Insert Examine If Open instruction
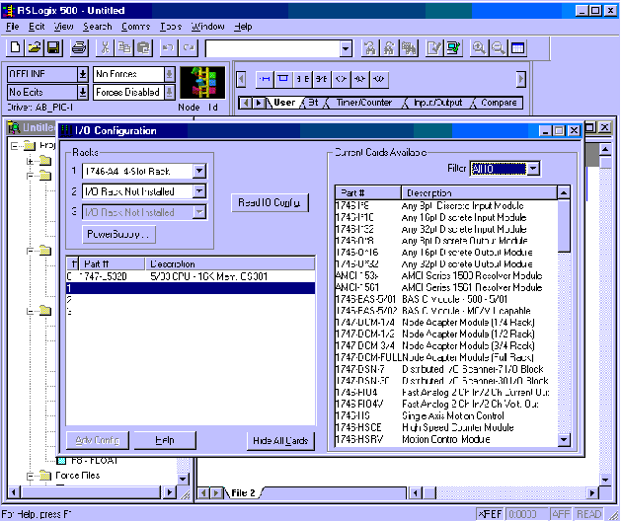This screenshot has width=622, height=521. [321, 79]
